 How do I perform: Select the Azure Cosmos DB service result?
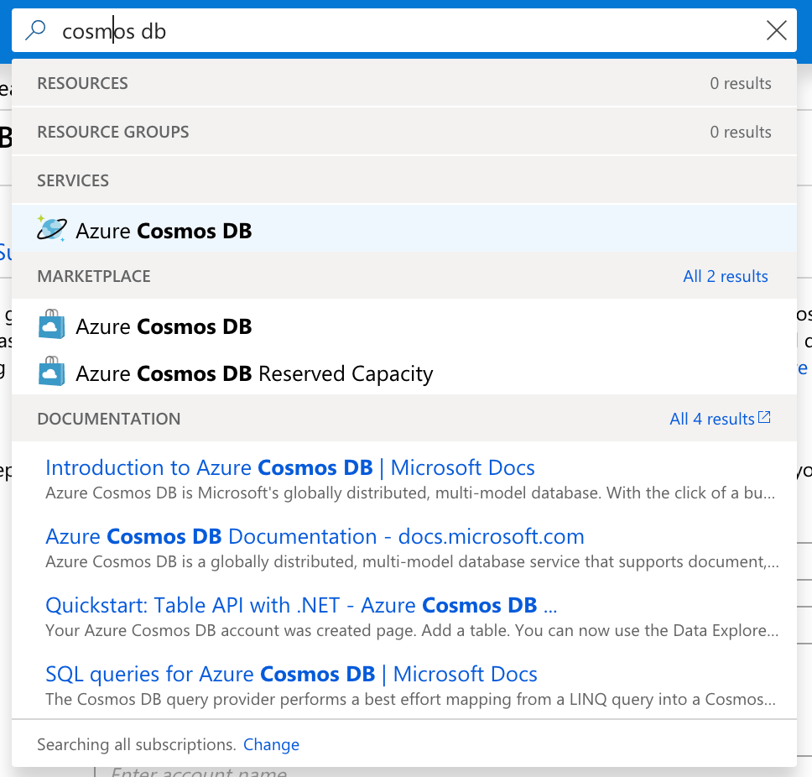(x=164, y=229)
